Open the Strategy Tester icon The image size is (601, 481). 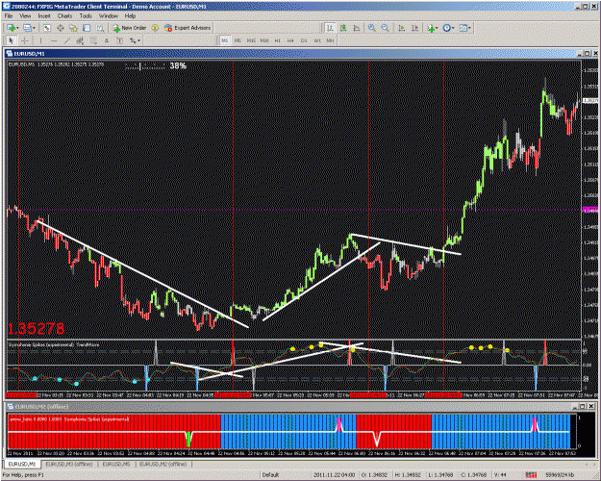100,28
